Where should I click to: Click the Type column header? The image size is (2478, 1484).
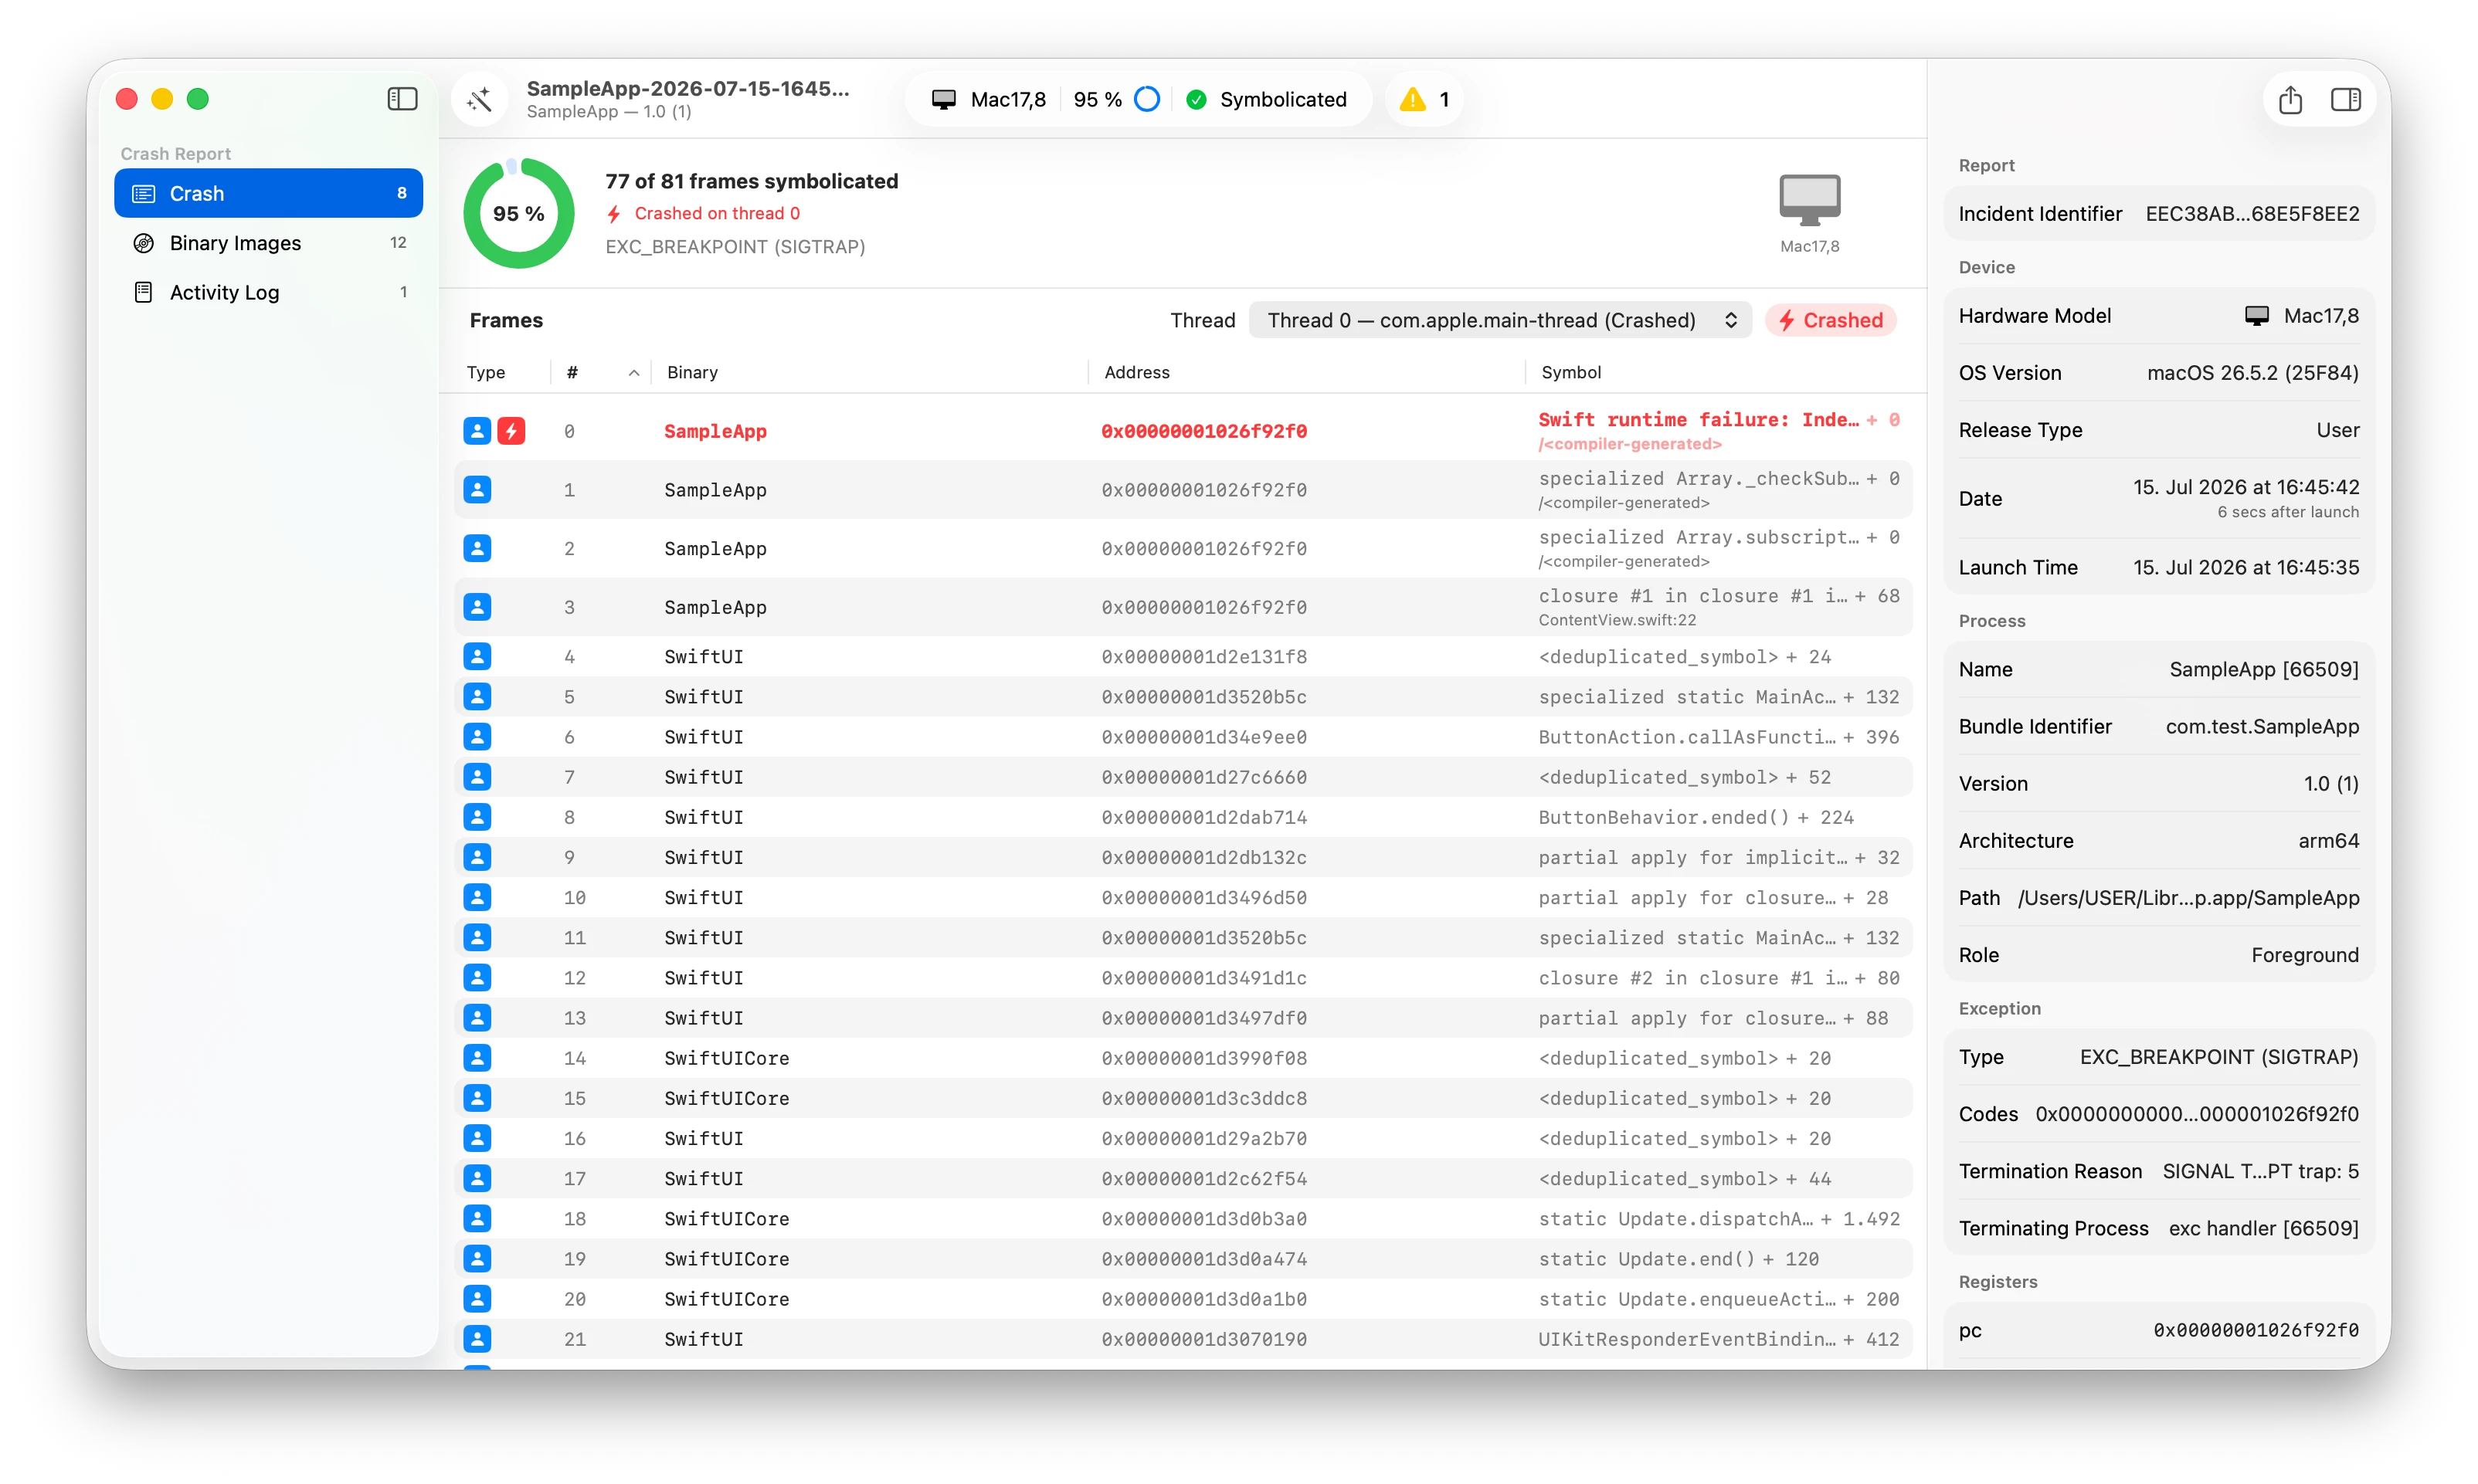point(486,372)
